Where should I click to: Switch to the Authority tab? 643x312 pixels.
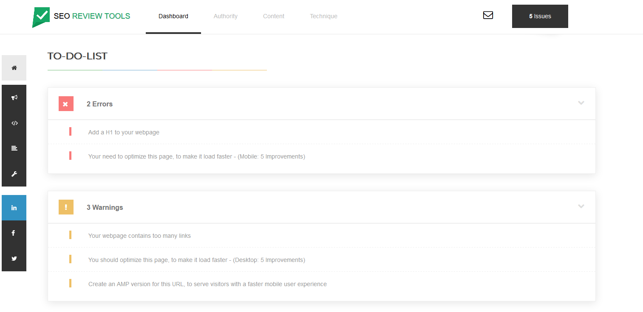pyautogui.click(x=226, y=17)
